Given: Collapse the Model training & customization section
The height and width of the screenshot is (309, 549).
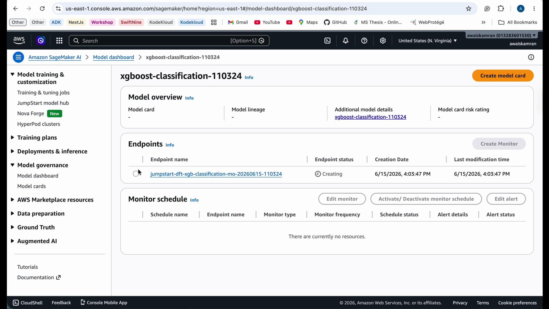Looking at the screenshot, I should click(x=12, y=75).
